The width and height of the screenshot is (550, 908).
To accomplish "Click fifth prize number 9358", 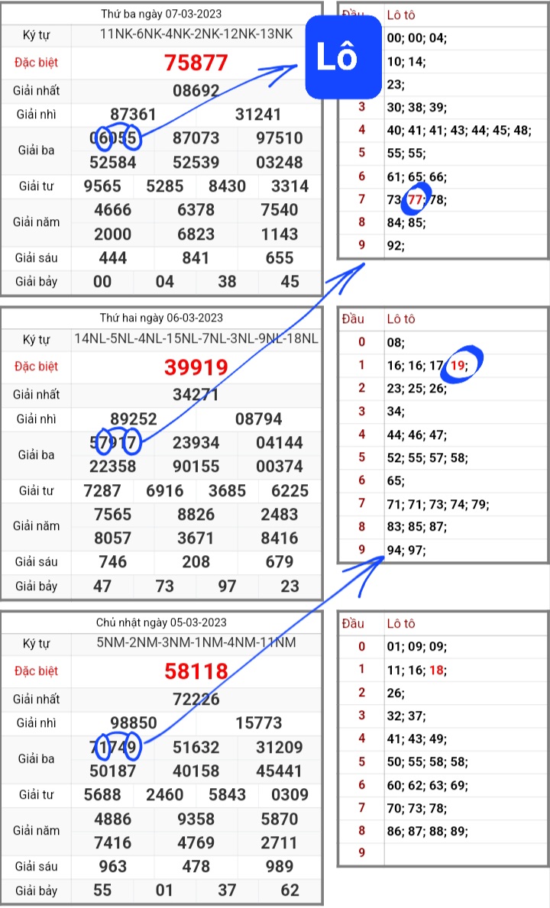I will click(x=196, y=819).
